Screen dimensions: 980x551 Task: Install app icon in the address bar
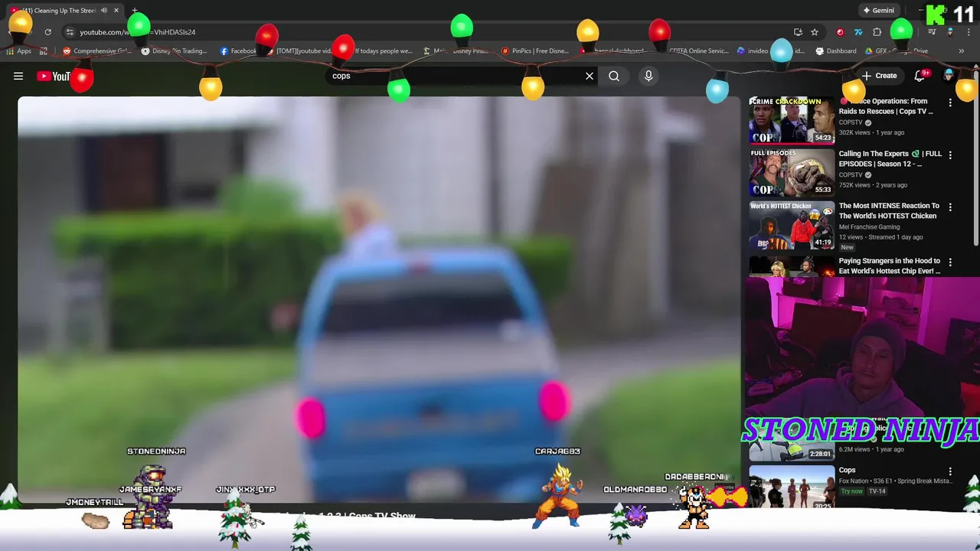798,32
